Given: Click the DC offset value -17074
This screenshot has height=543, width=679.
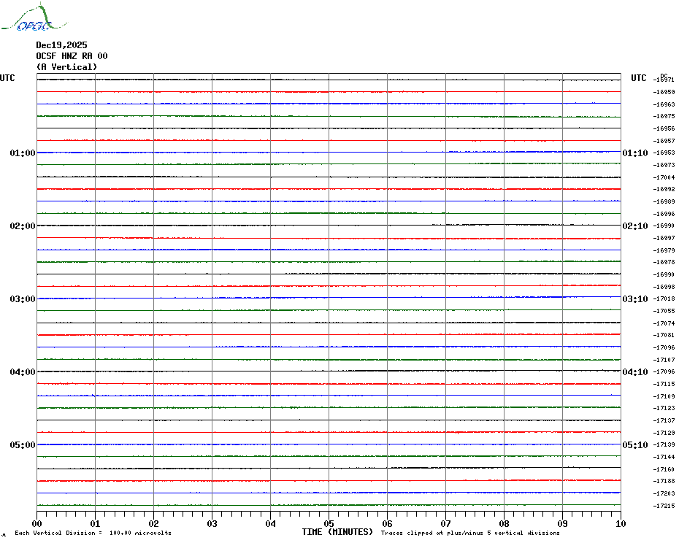Looking at the screenshot, I should pyautogui.click(x=664, y=323).
